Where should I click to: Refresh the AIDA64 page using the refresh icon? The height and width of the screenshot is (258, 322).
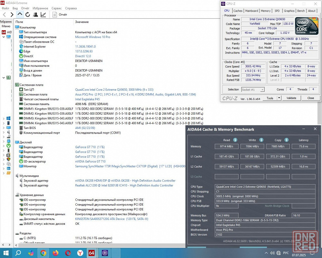(27, 15)
